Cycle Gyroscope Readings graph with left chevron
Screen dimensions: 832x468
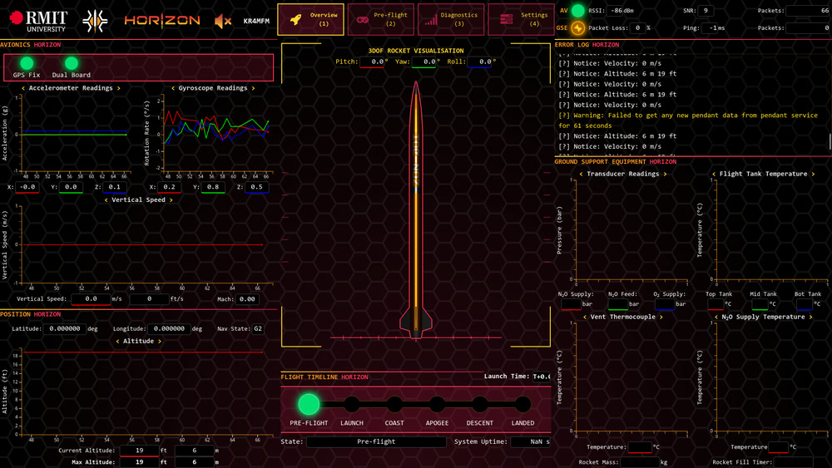pos(173,88)
